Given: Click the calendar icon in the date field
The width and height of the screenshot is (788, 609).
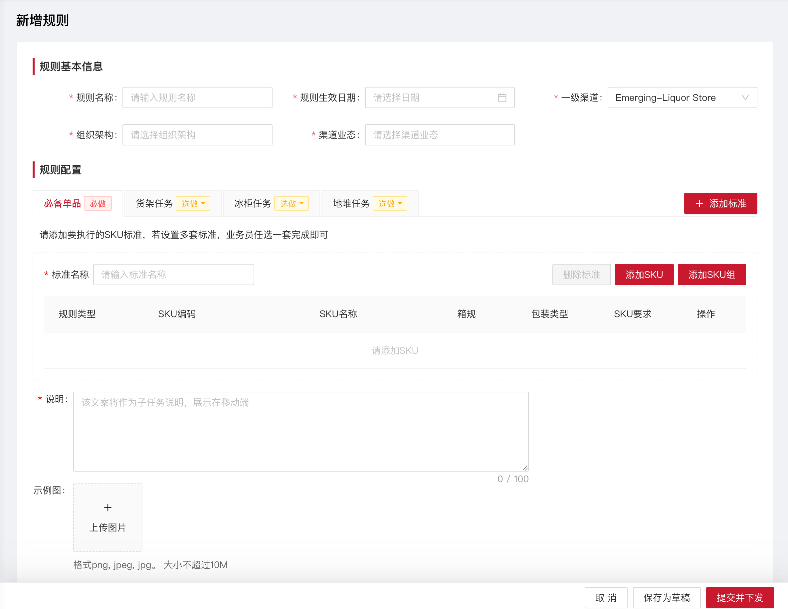Looking at the screenshot, I should [502, 98].
